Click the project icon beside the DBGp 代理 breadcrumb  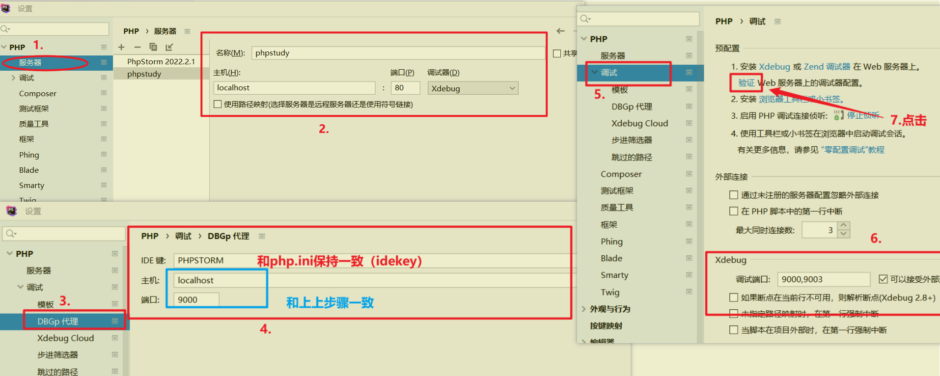coord(262,237)
